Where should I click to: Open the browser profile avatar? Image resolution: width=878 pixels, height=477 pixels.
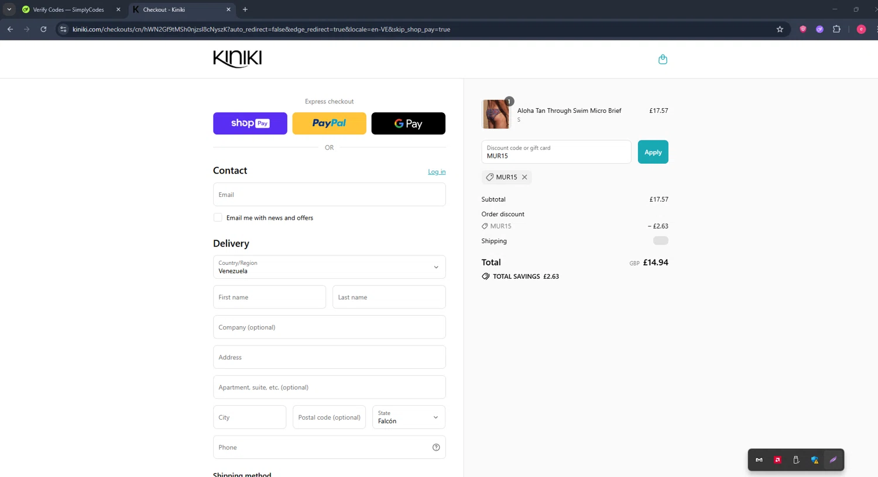(861, 29)
